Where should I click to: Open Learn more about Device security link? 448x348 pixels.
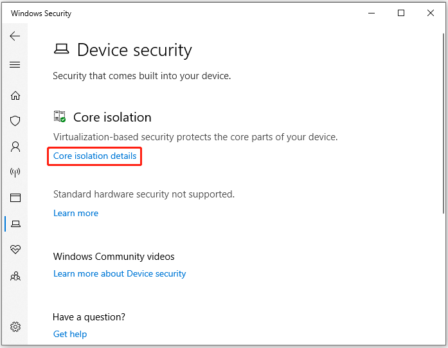click(120, 273)
